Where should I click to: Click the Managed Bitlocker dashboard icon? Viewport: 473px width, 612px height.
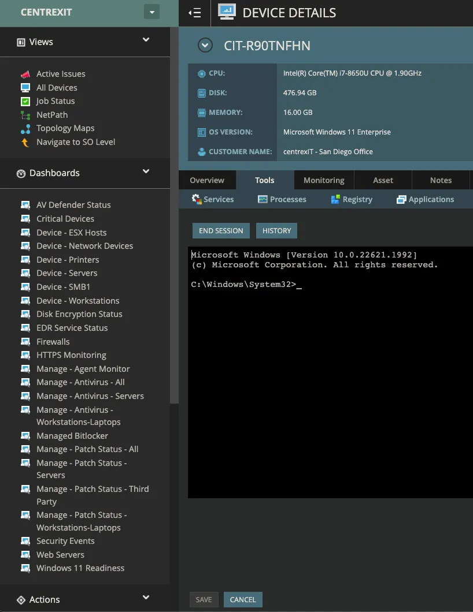pos(25,435)
